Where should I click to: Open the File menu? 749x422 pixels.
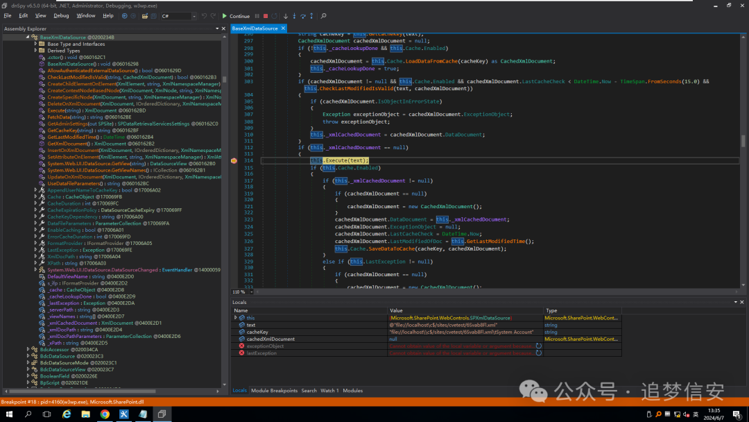pos(8,16)
